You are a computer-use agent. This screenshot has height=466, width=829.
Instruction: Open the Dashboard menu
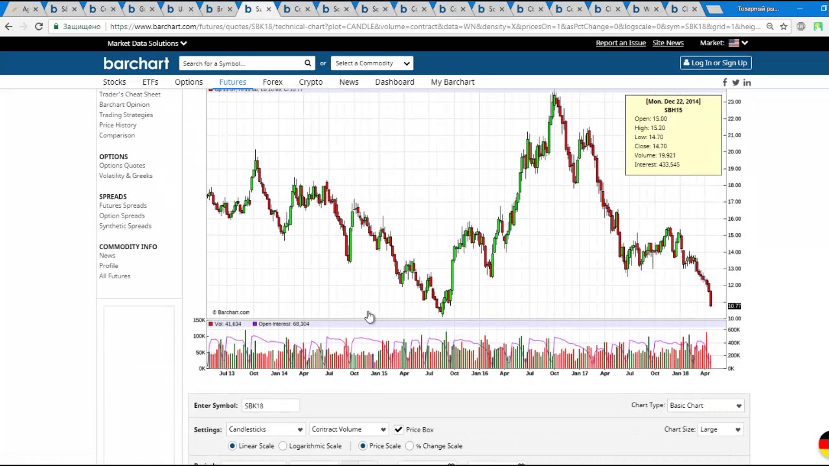click(394, 82)
